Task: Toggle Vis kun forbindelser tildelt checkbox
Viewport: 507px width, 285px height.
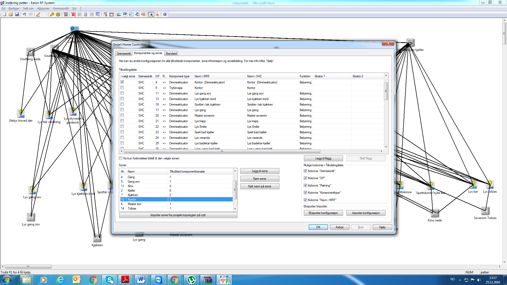Action: click(x=121, y=158)
